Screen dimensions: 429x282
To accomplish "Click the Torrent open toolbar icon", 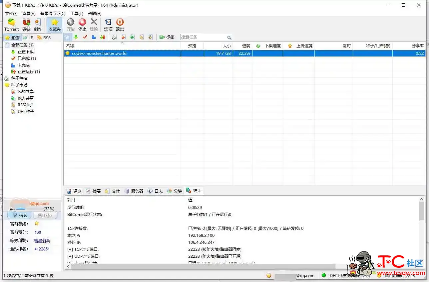I will pyautogui.click(x=12, y=25).
